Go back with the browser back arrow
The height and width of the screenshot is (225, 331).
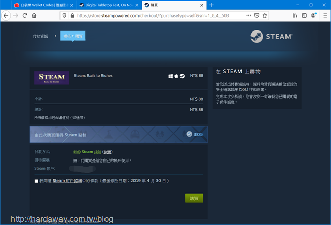(x=6, y=15)
